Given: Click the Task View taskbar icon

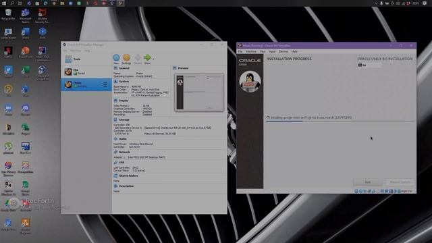Looking at the screenshot, I should [20, 3].
